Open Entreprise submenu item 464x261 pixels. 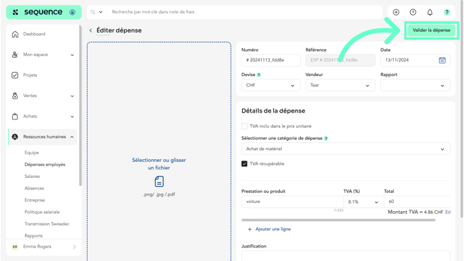[34, 200]
